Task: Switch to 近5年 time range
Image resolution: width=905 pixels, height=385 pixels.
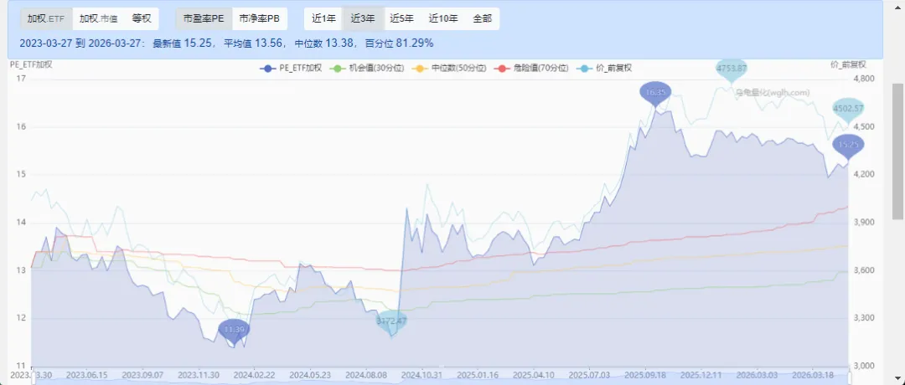Action: [401, 18]
